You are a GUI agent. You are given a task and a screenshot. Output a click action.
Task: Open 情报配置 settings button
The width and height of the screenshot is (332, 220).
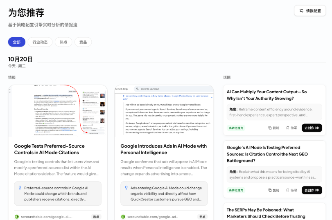pyautogui.click(x=310, y=11)
